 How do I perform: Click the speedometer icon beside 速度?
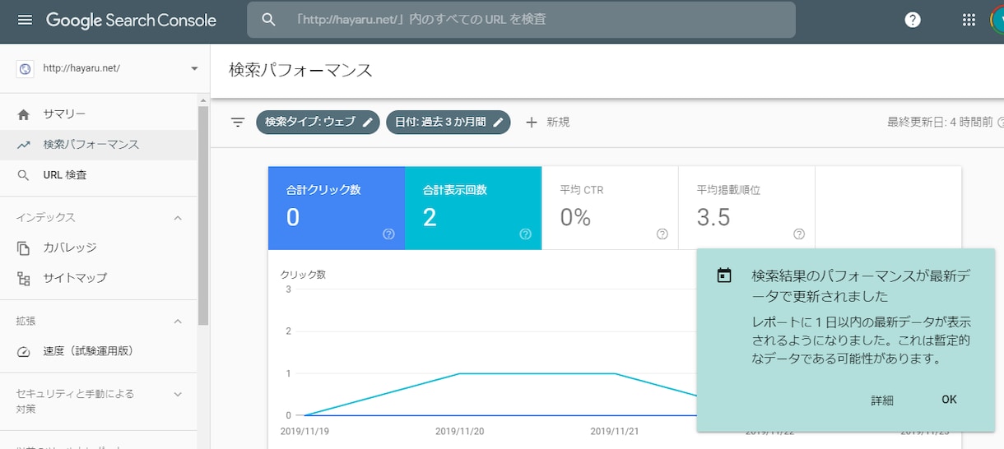[x=24, y=351]
